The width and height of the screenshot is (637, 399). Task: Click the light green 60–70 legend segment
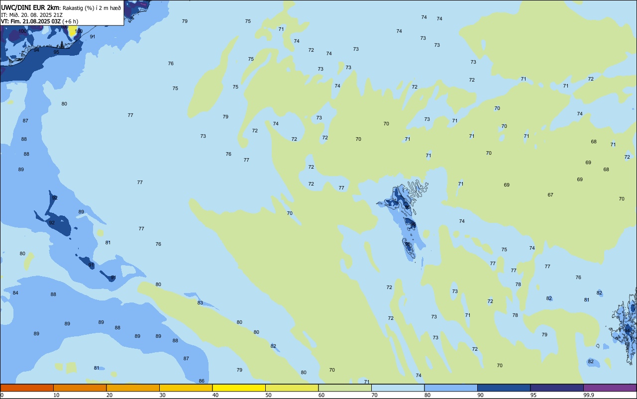click(345, 388)
